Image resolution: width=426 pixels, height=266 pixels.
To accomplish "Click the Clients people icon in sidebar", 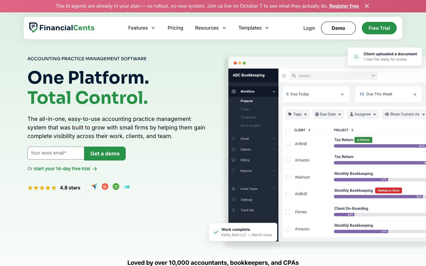I will pyautogui.click(x=233, y=149).
